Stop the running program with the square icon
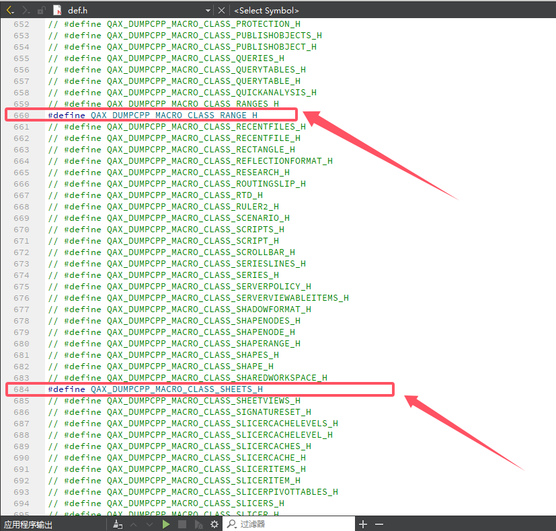The height and width of the screenshot is (531, 556). (x=182, y=524)
